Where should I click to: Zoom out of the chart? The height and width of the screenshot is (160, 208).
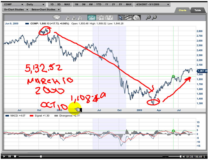click(x=154, y=17)
